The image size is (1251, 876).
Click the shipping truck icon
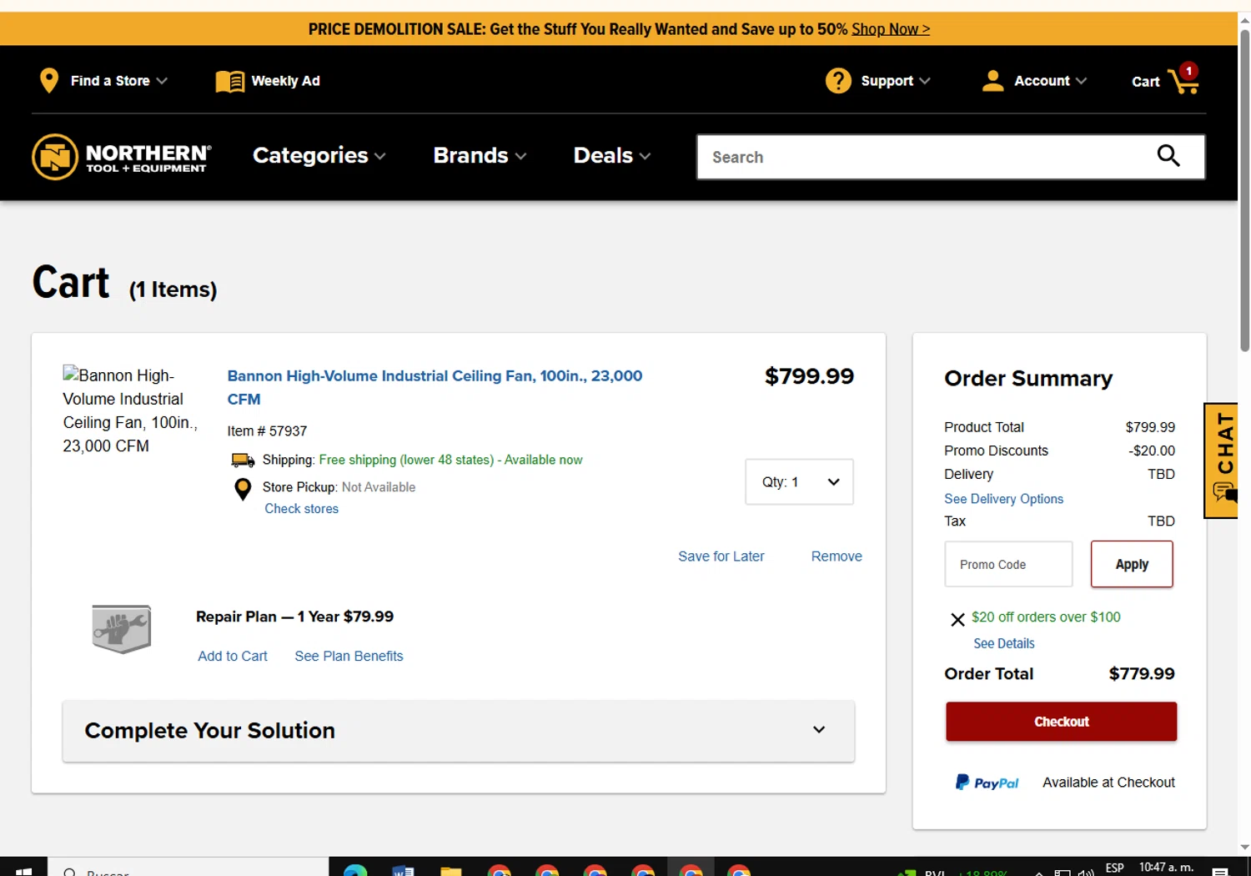(243, 461)
